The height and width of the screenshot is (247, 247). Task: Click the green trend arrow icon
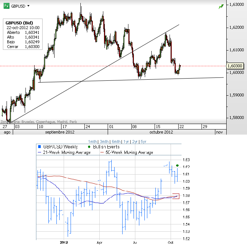point(221,7)
